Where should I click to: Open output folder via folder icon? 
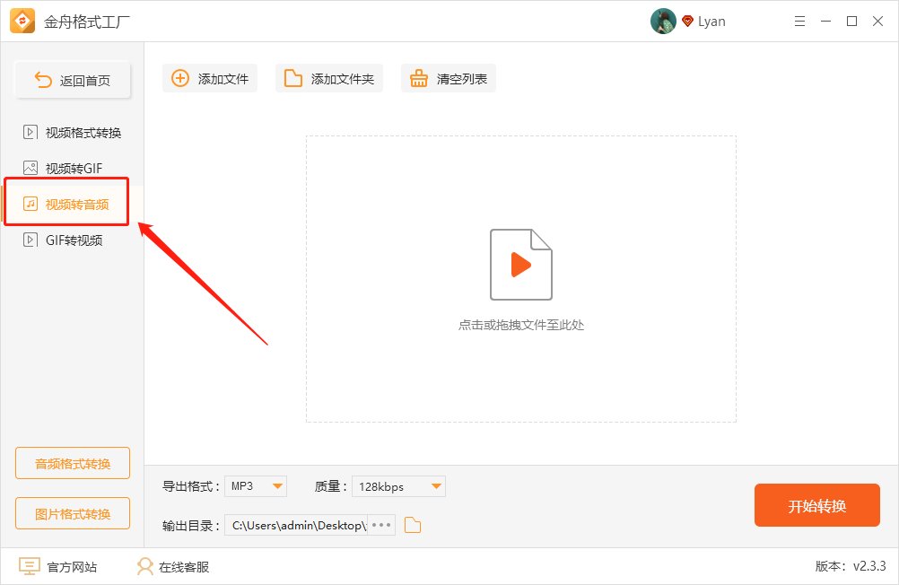412,525
